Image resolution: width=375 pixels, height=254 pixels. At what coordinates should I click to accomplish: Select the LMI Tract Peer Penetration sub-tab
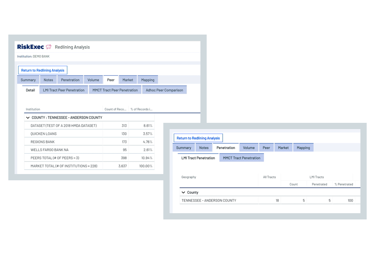point(63,90)
